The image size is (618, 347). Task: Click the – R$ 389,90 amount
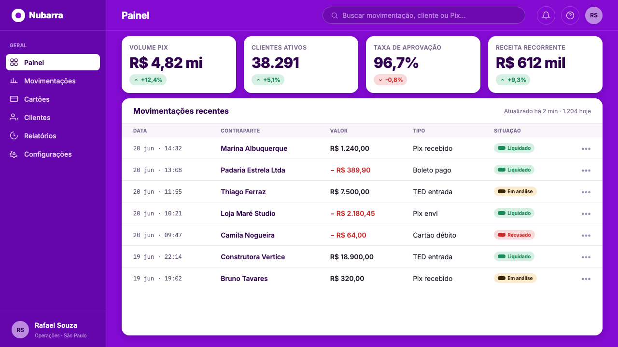click(x=351, y=170)
